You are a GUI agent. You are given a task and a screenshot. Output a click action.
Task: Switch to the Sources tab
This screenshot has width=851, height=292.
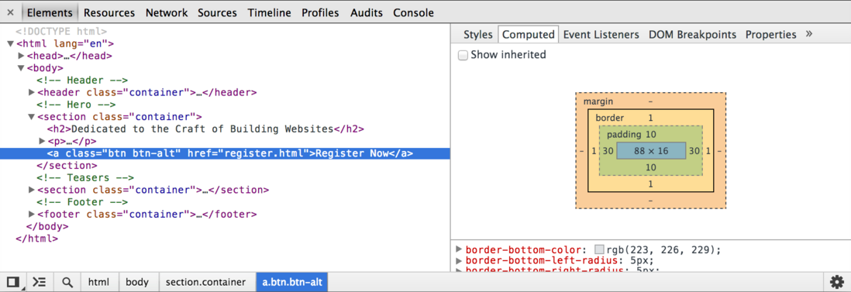point(218,12)
